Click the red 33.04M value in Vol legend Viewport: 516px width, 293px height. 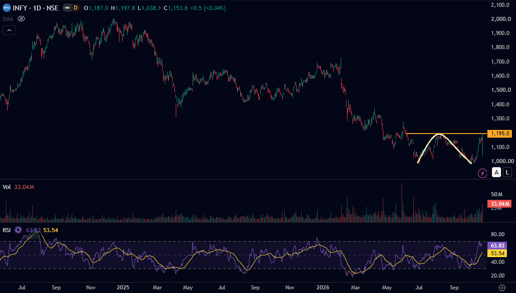[24, 187]
